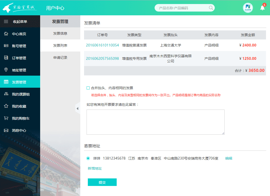The height and width of the screenshot is (196, 270).
Task: Click the hamburger collapse-menu icon
Action: [x=6, y=21]
